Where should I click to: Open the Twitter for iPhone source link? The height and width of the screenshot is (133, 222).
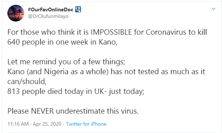pos(86,124)
